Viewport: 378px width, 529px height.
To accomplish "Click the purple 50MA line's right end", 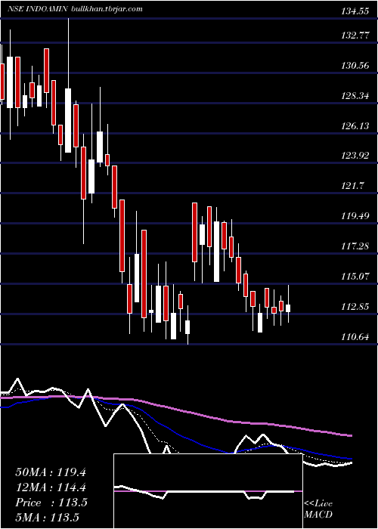I will click(351, 435).
